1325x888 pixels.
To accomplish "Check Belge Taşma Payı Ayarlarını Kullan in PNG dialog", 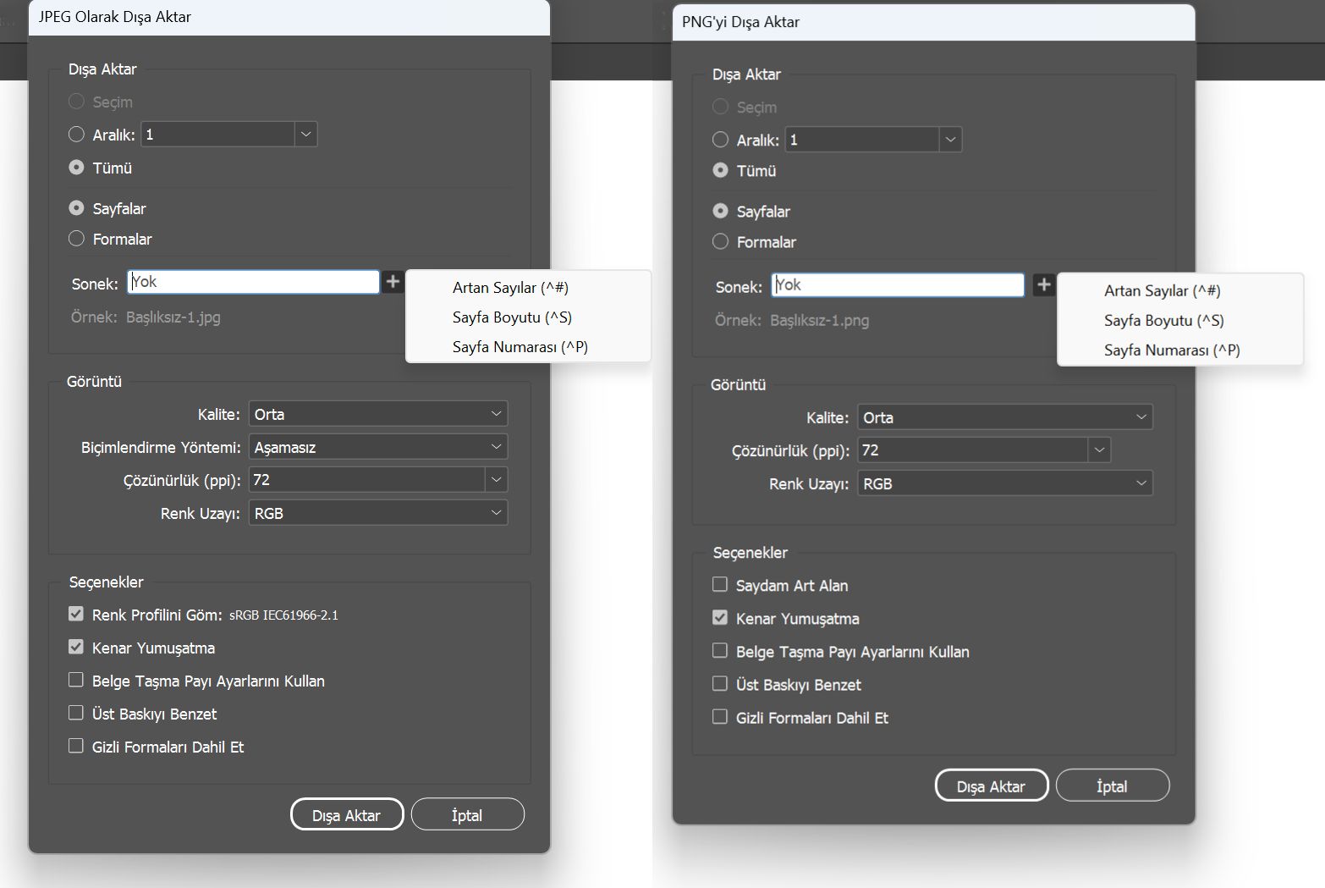I will (720, 650).
